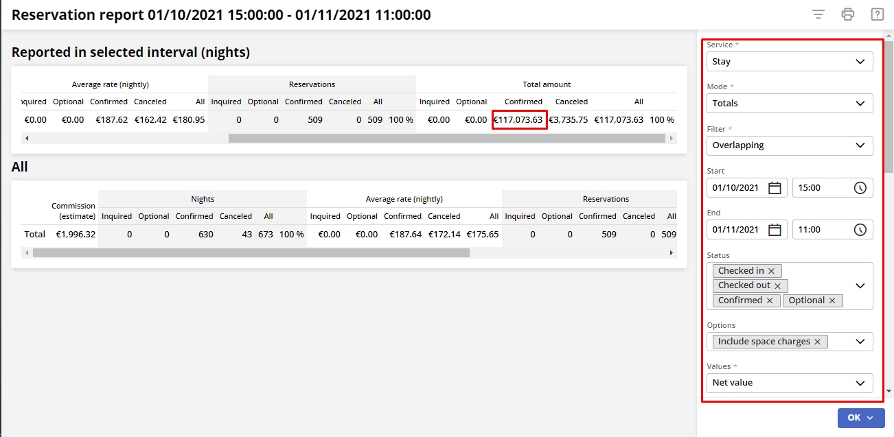Remove the Optional status tag
This screenshot has height=437, width=894.
832,300
